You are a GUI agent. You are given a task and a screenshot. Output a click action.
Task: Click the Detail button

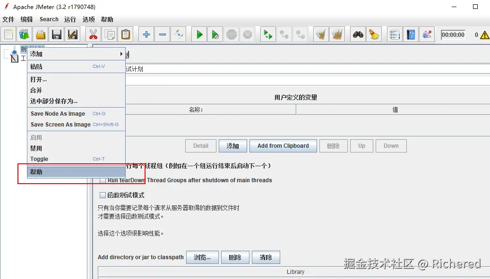[x=201, y=146]
